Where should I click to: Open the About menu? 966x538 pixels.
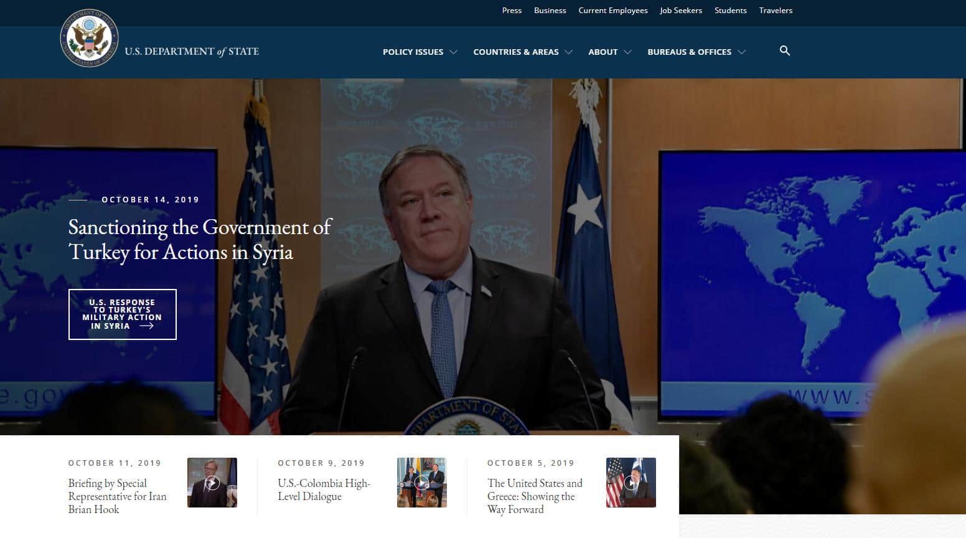point(603,52)
